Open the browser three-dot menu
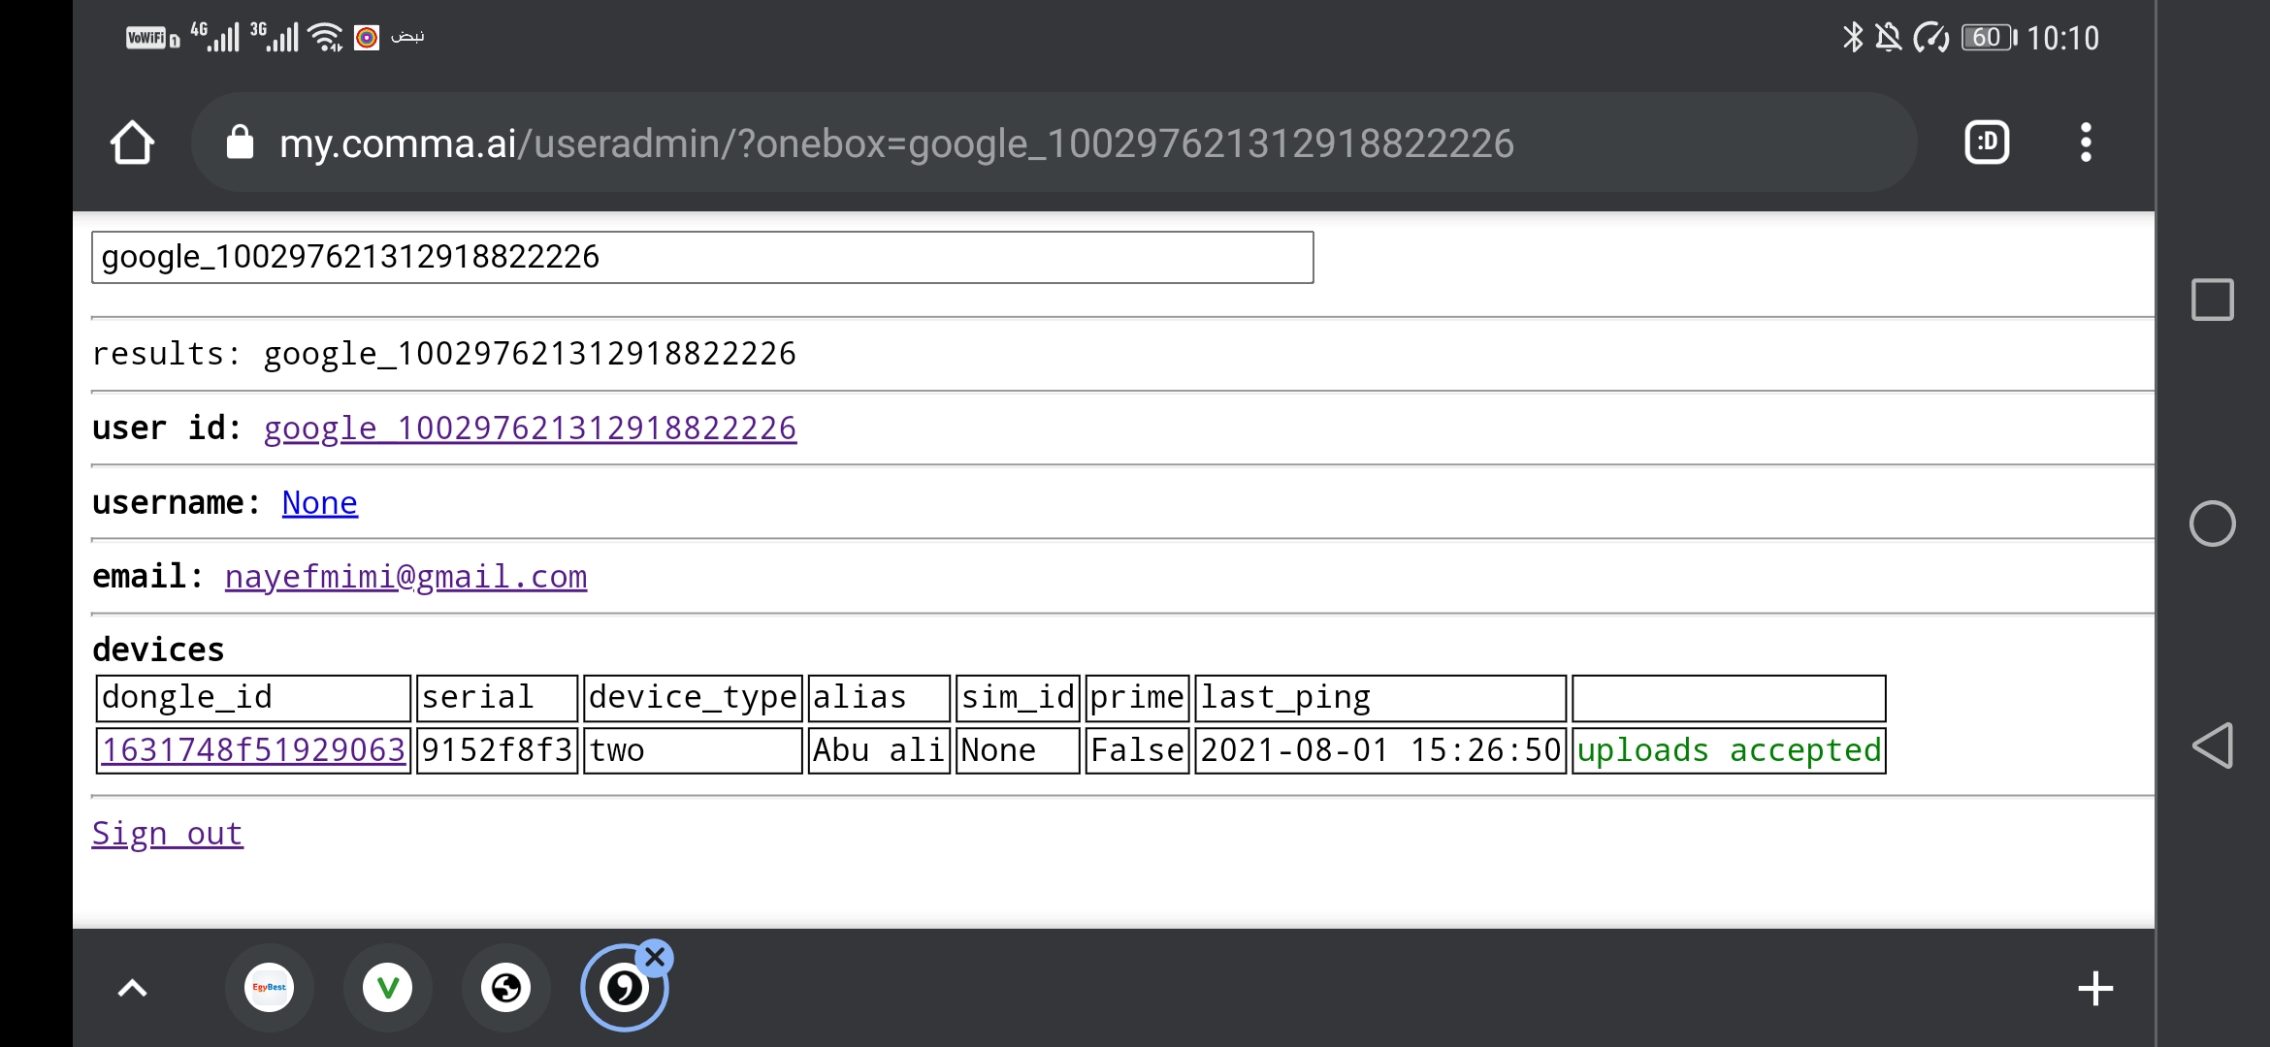 coord(2085,143)
